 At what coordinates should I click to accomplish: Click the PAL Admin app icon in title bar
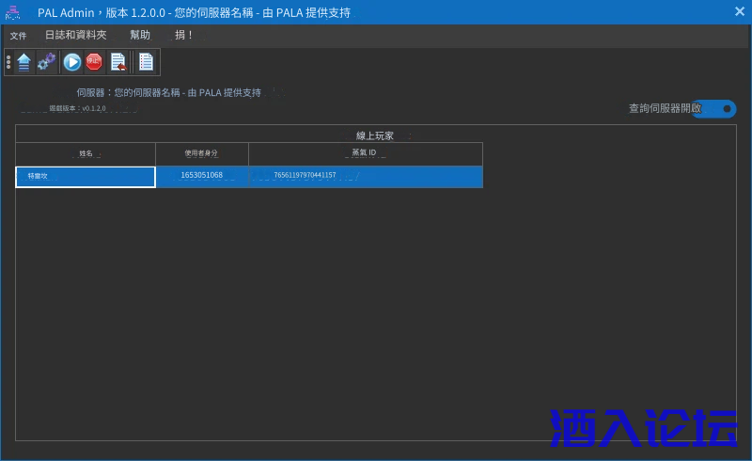(x=13, y=11)
